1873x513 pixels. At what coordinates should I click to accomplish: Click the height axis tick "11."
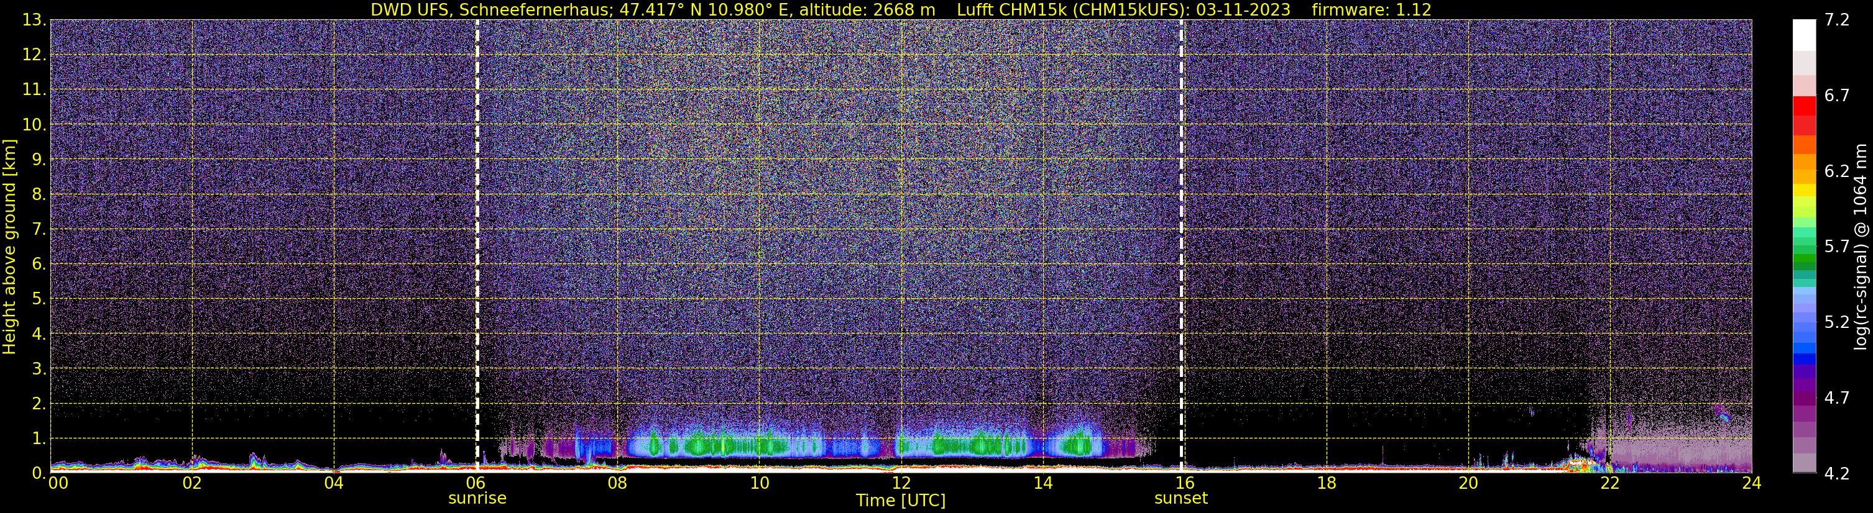click(35, 90)
